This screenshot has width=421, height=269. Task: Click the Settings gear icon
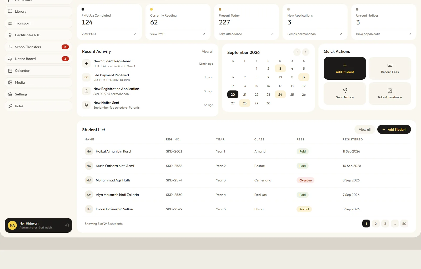[x=10, y=94]
